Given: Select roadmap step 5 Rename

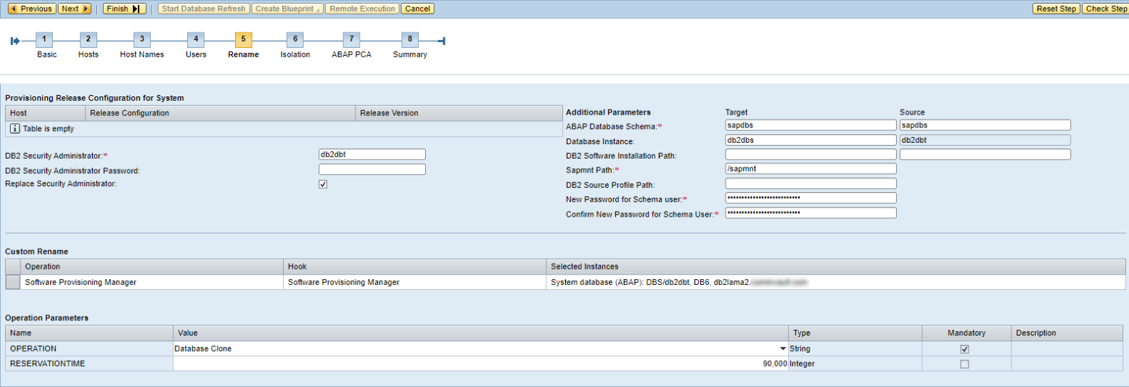Looking at the screenshot, I should pos(243,40).
